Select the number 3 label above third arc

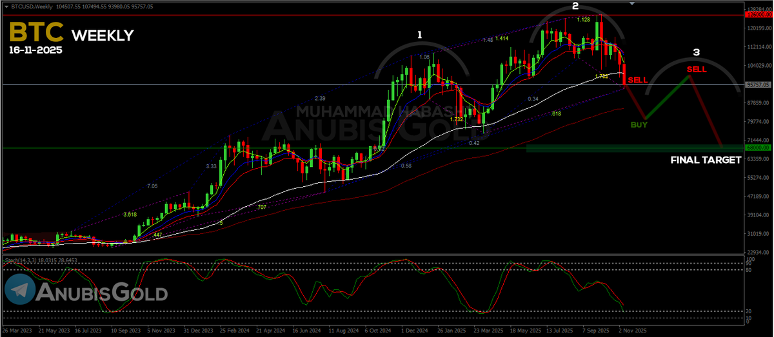pyautogui.click(x=697, y=52)
